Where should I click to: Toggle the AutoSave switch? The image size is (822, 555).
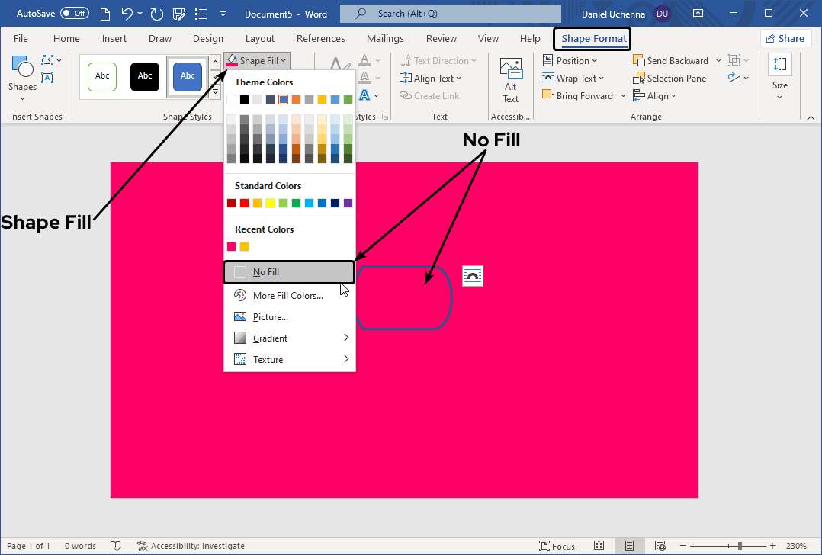[x=74, y=14]
